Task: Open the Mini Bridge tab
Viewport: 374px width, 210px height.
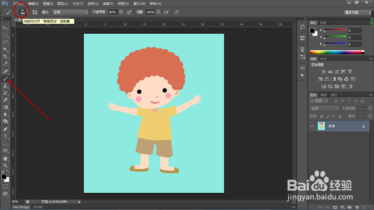Action: pyautogui.click(x=21, y=207)
